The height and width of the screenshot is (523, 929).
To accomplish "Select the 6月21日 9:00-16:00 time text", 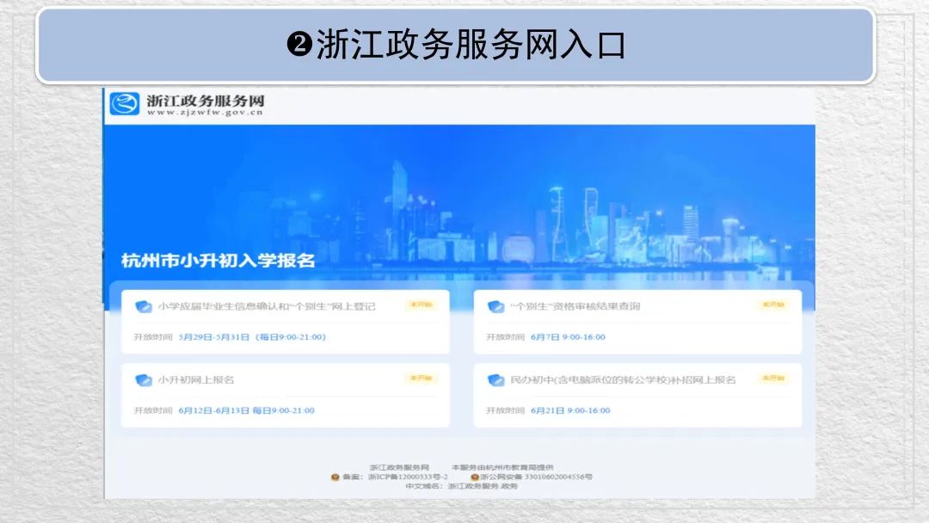I will [x=570, y=410].
